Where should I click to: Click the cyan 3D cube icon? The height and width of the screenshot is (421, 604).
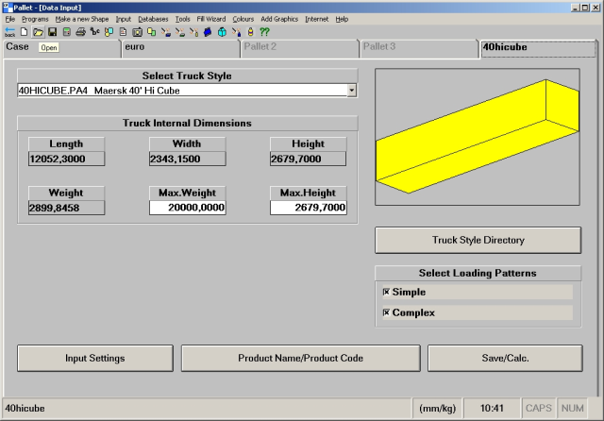pos(223,32)
